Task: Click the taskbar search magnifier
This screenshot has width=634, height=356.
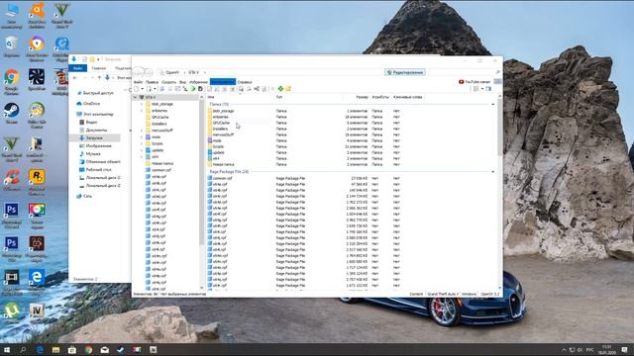Action: tap(23, 350)
